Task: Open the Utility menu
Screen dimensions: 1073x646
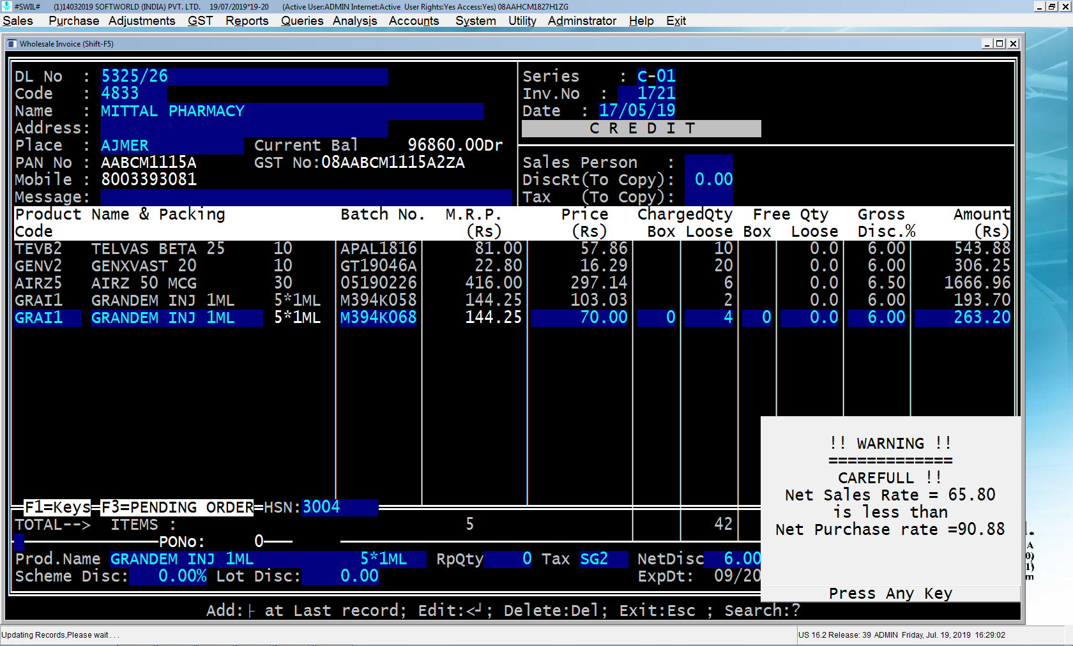Action: pos(522,20)
